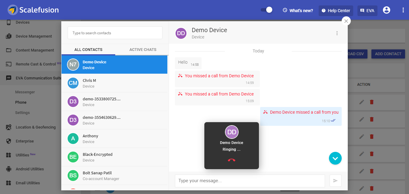The image size is (409, 194).
Task: Toggle the switch in the top bar
Action: (x=267, y=10)
